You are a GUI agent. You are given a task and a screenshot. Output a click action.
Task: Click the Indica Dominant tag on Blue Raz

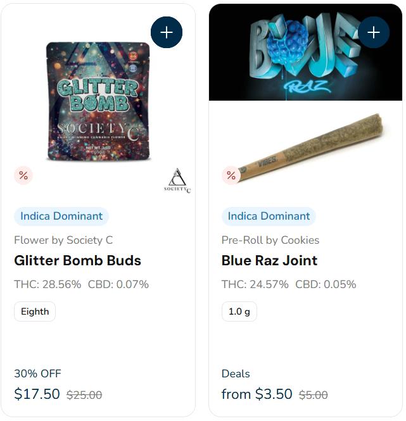269,216
